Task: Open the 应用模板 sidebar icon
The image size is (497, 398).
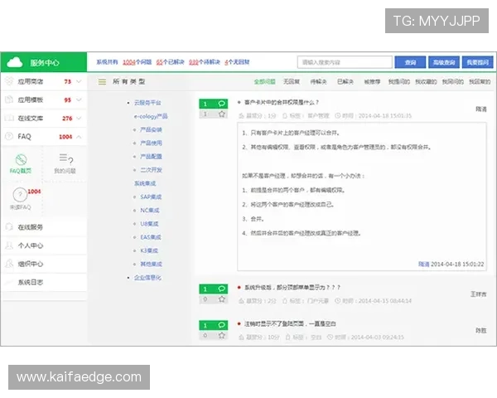Action: click(x=9, y=99)
